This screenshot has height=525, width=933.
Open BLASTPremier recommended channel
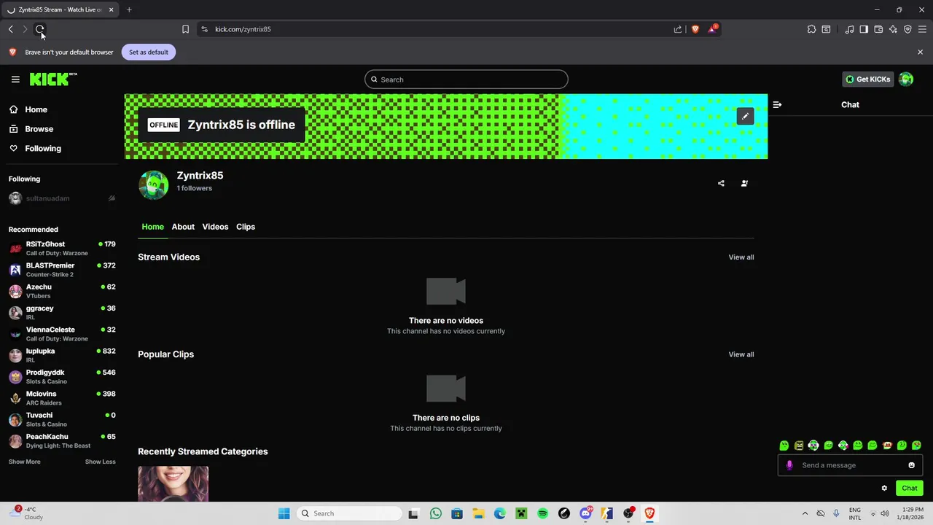(62, 270)
